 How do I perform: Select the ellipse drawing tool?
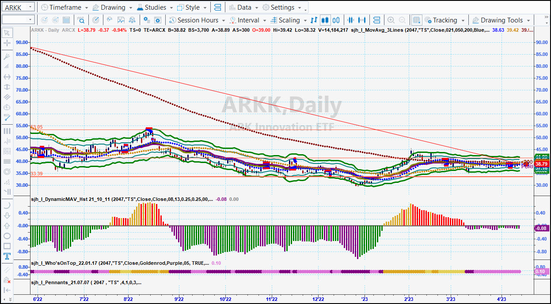point(7,236)
